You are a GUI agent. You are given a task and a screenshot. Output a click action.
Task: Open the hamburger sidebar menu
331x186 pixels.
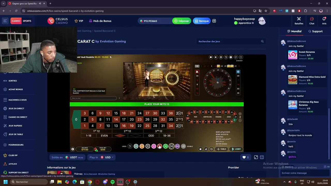click(5, 21)
